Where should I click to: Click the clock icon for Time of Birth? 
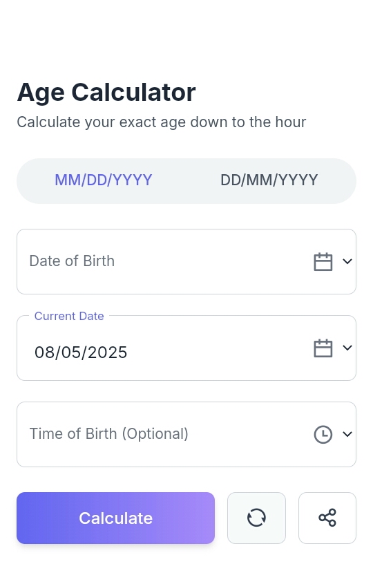[323, 435]
